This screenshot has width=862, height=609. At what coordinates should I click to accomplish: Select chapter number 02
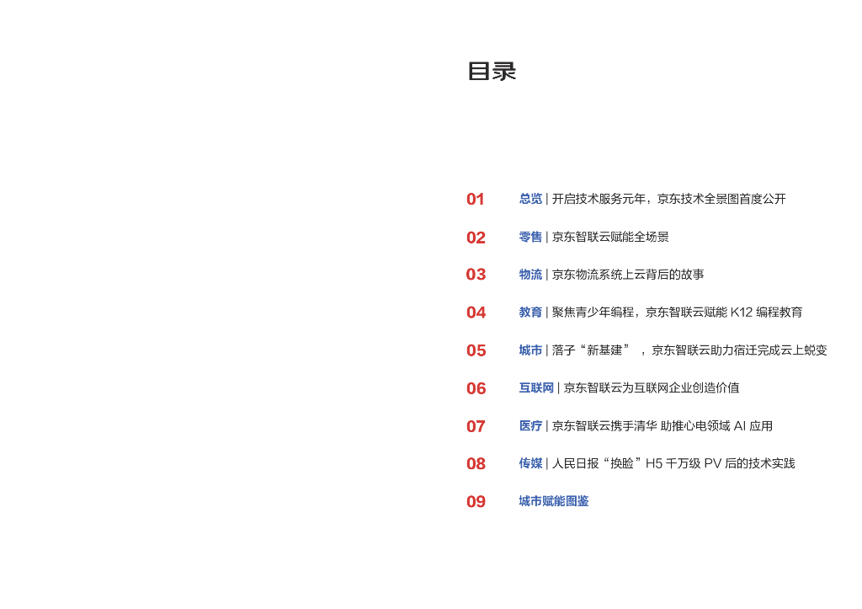pyautogui.click(x=476, y=238)
